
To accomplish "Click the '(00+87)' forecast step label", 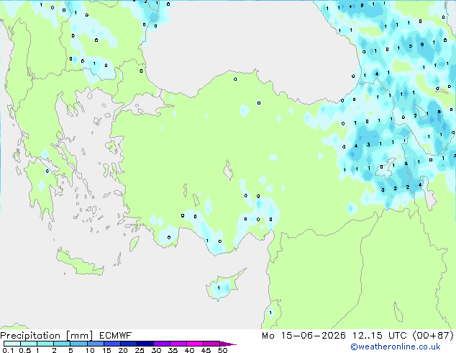I will click(x=433, y=336).
